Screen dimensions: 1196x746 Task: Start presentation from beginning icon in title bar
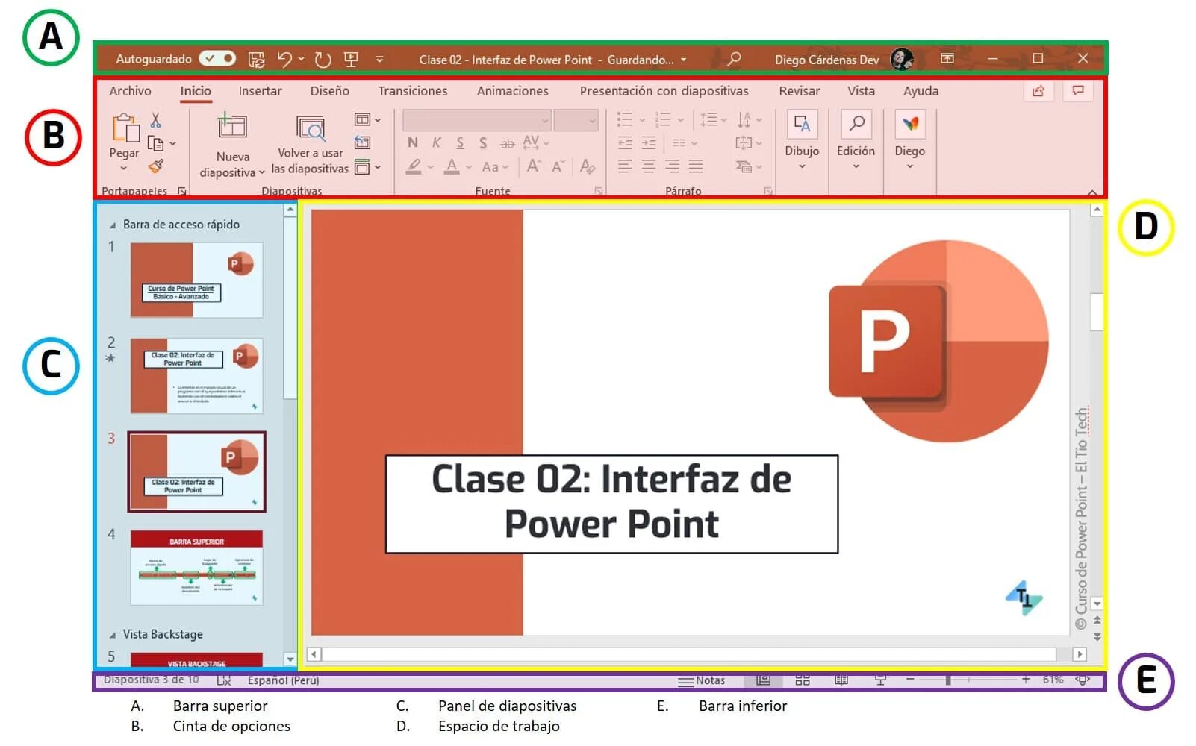351,59
